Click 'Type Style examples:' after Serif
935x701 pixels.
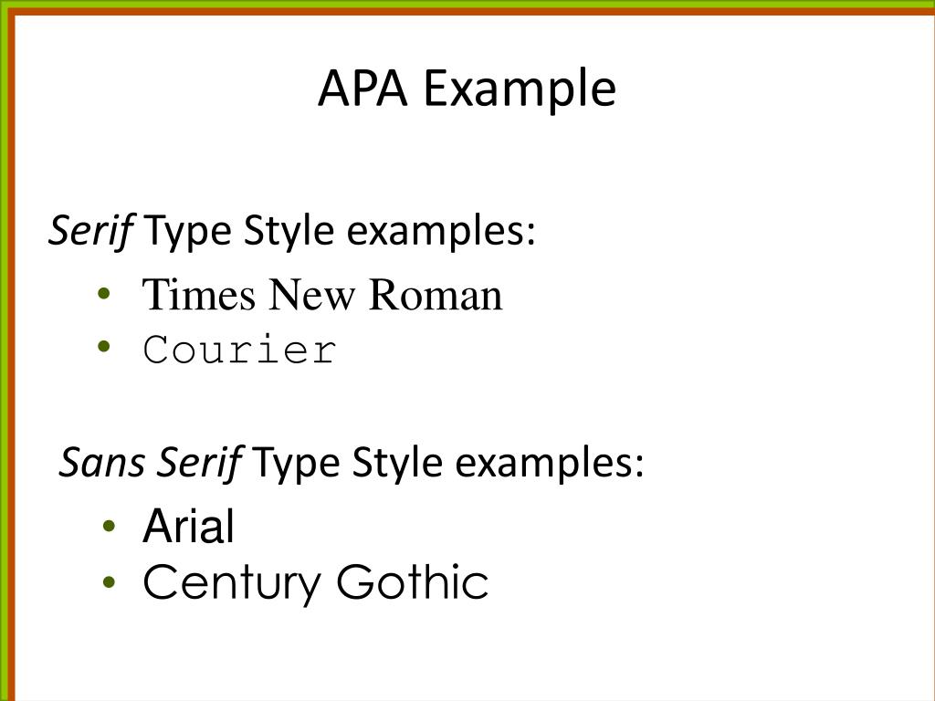(340, 231)
